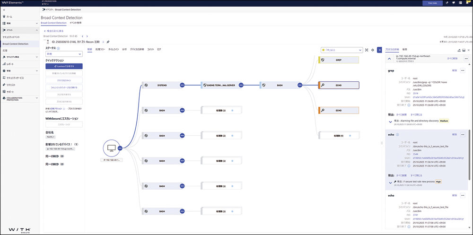Collapse the process details panel arrow button
473x235 pixels.
379,50
